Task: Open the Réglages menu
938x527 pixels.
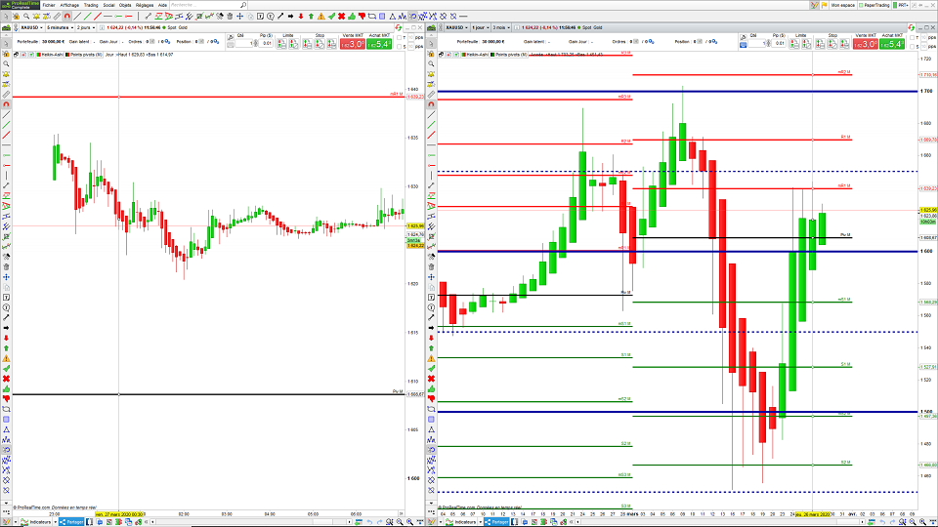Action: [x=145, y=5]
